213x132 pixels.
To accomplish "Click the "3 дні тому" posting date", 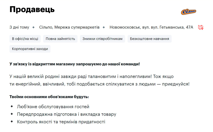I will pyautogui.click(x=19, y=27).
